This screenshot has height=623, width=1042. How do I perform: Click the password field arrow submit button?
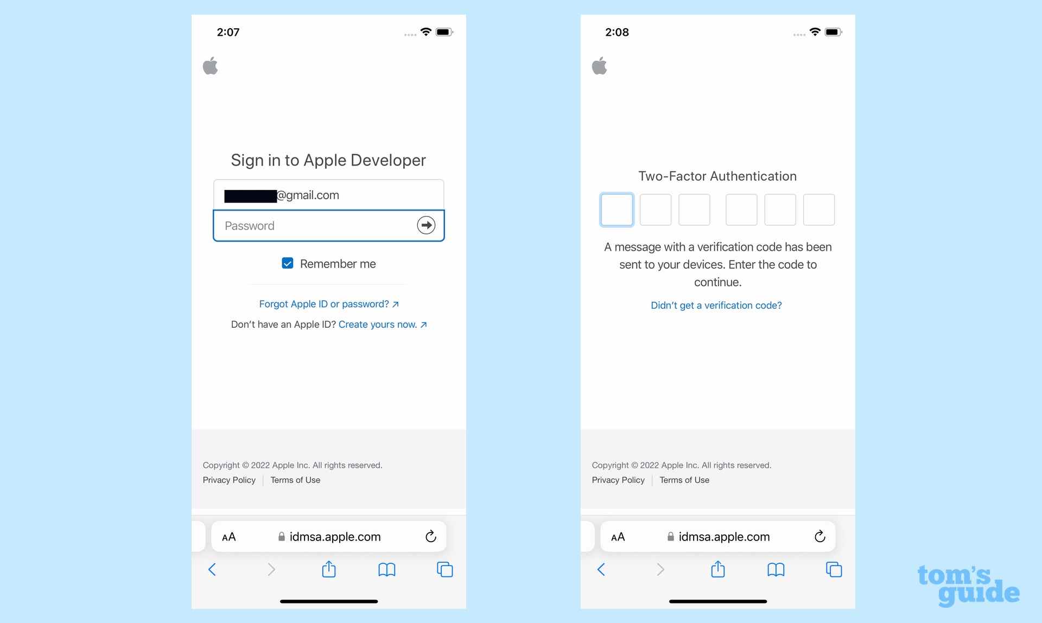point(427,225)
